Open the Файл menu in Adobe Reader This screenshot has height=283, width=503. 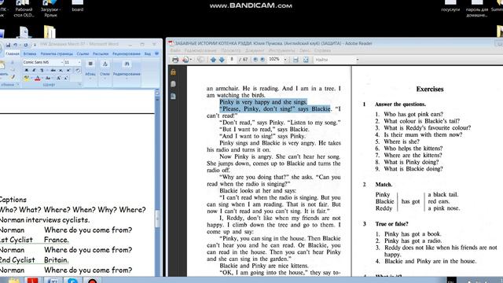175,50
